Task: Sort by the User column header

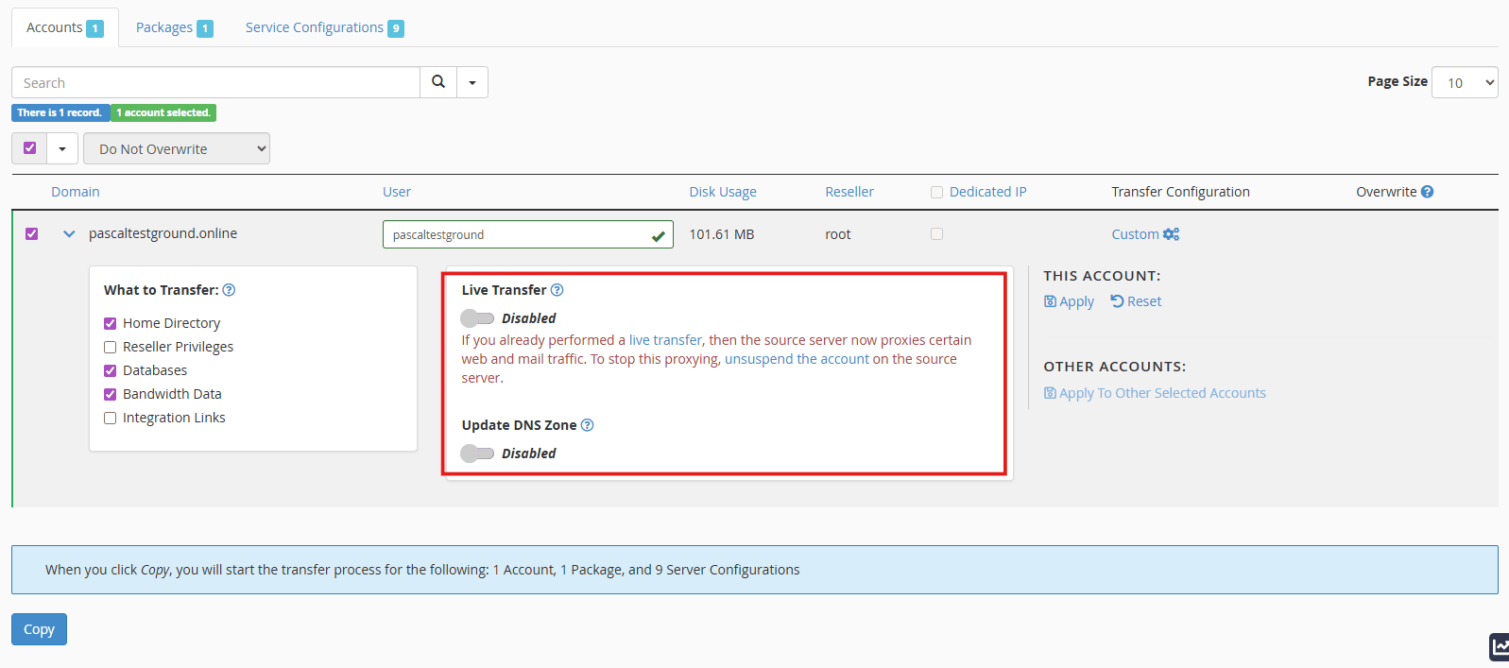Action: 397,192
